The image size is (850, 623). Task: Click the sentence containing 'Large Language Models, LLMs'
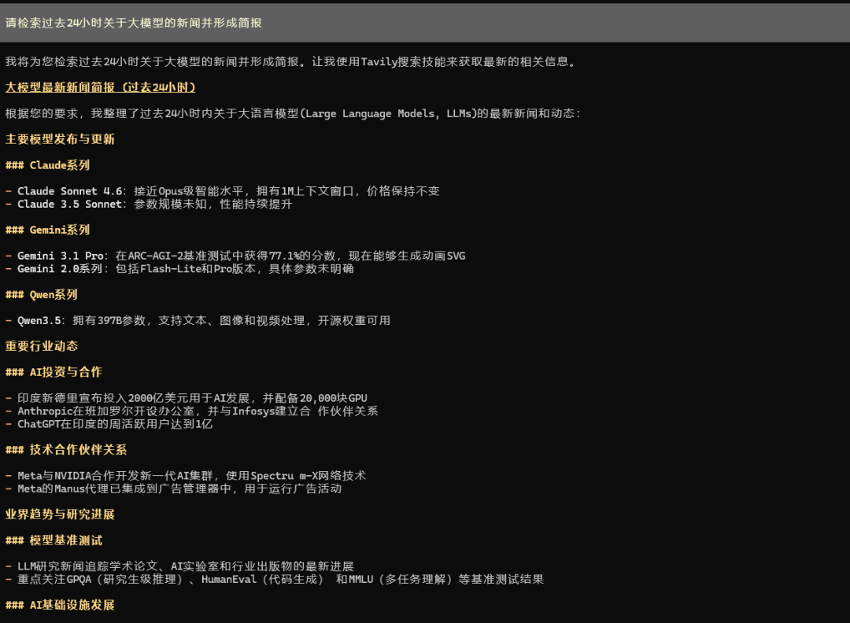pos(294,113)
